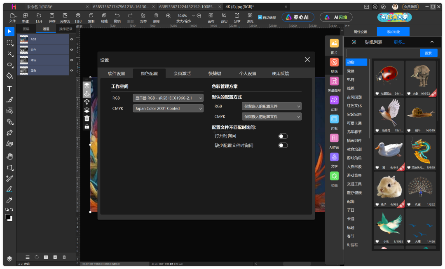Open the Japan Color 2001 Coated dropdown
This screenshot has width=445, height=269.
point(168,108)
